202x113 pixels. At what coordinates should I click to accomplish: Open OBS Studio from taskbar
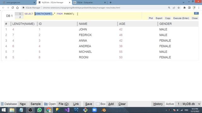coord(30,110)
